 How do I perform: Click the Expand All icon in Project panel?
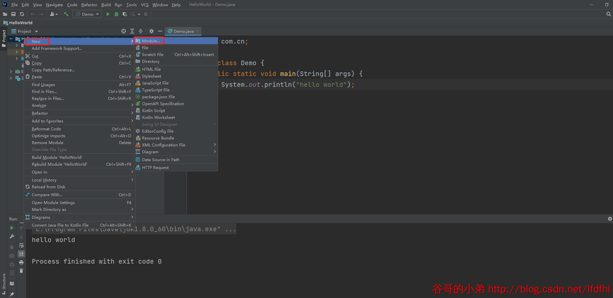(x=132, y=31)
